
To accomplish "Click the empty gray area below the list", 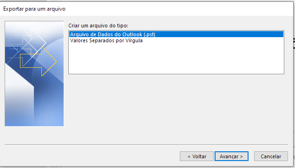I will (176, 109).
